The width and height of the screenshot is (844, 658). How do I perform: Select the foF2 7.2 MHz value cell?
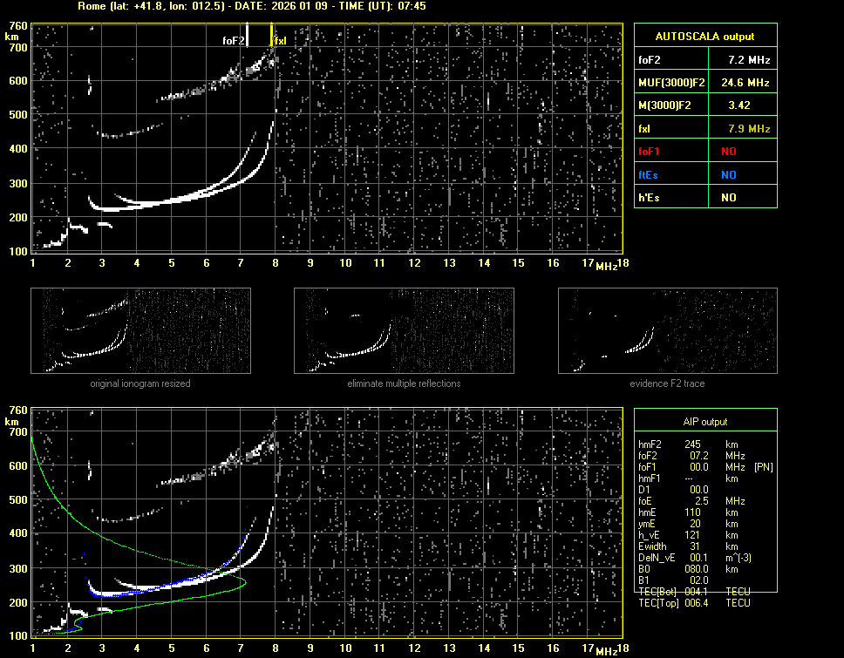click(x=748, y=59)
